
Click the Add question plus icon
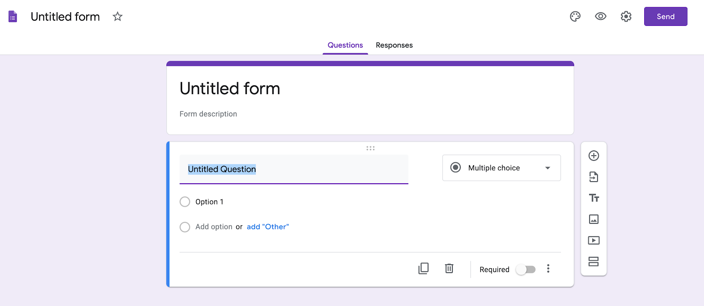(x=594, y=156)
